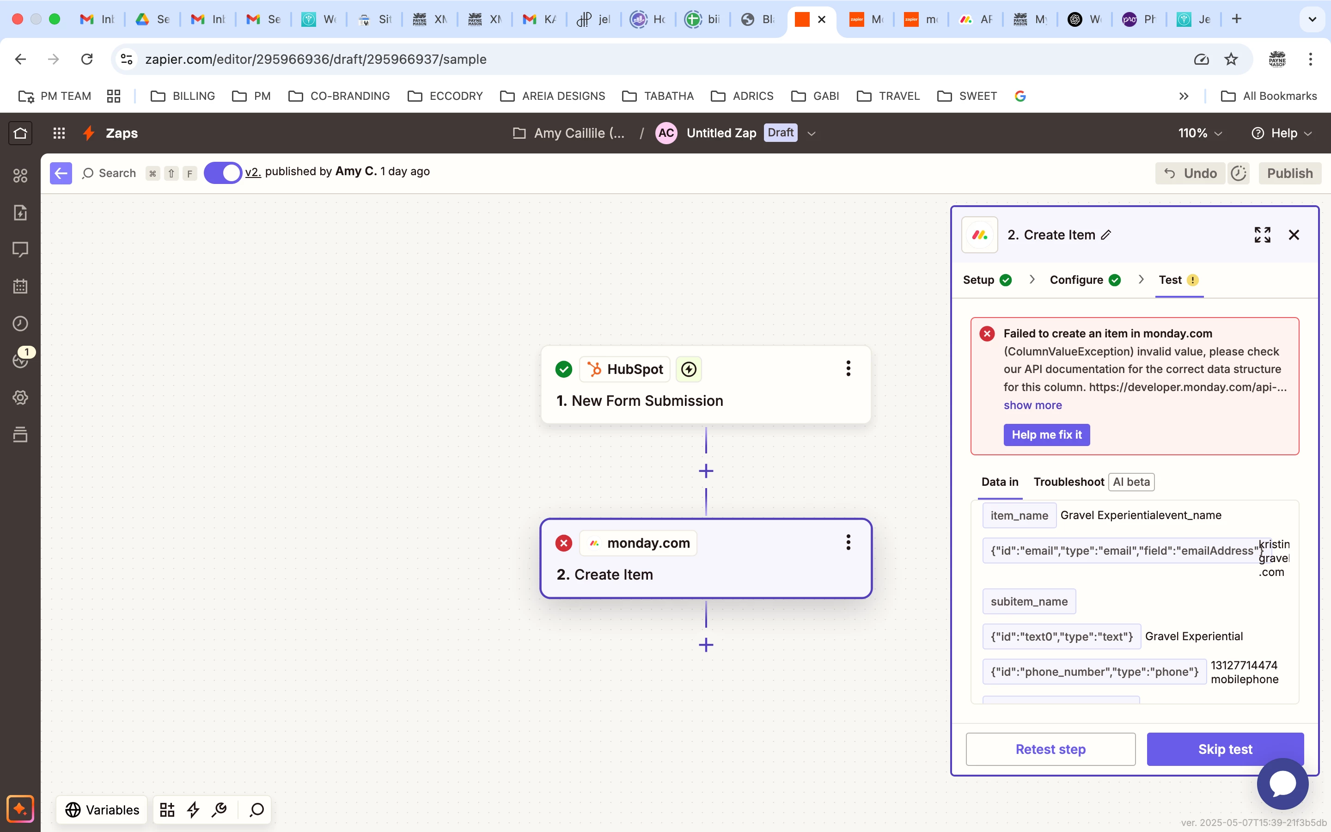This screenshot has width=1331, height=832.
Task: Click the HubSpot instant trigger bolt icon
Action: [689, 369]
